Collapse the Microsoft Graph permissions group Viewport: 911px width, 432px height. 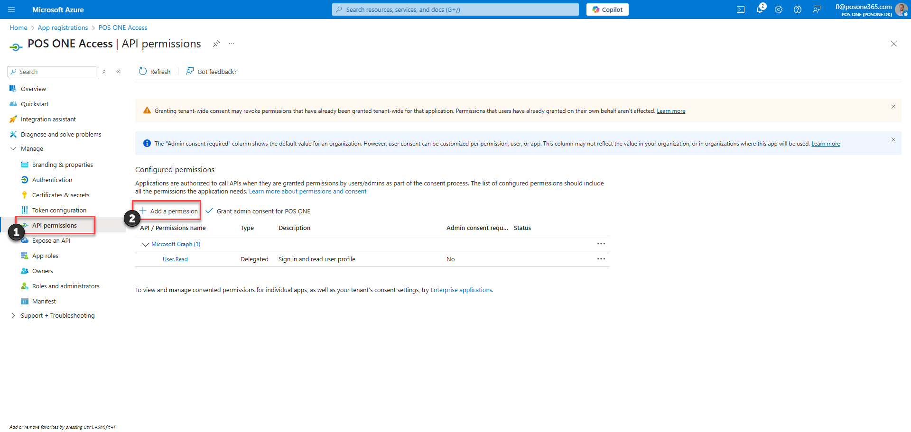(x=146, y=244)
